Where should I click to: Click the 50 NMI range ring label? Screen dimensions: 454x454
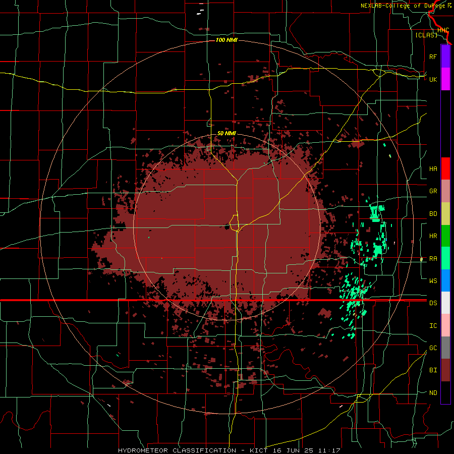226,134
